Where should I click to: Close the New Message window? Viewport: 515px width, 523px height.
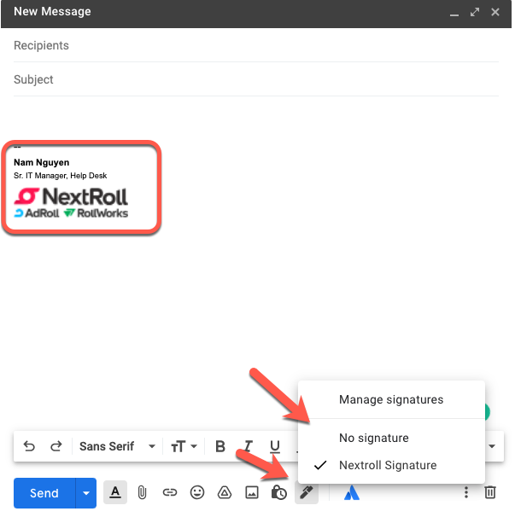495,12
